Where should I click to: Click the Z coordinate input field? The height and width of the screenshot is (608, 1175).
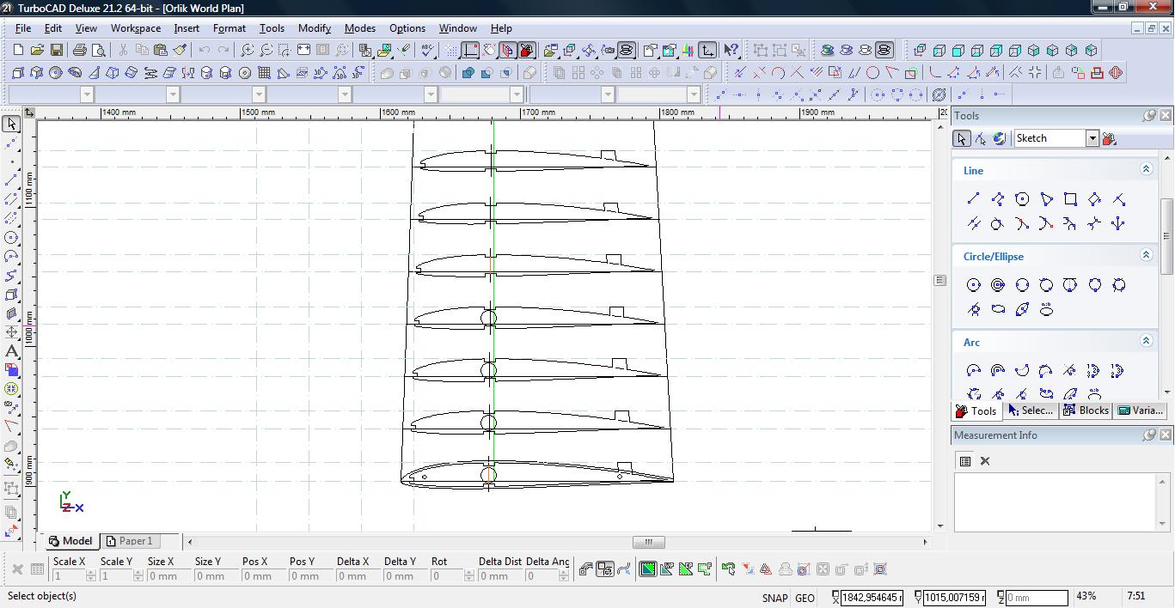(x=1036, y=598)
